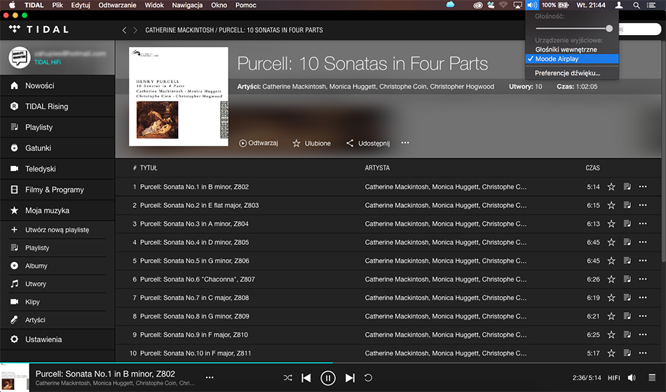
Task: Open more options for Sonata No.2
Action: click(x=643, y=205)
